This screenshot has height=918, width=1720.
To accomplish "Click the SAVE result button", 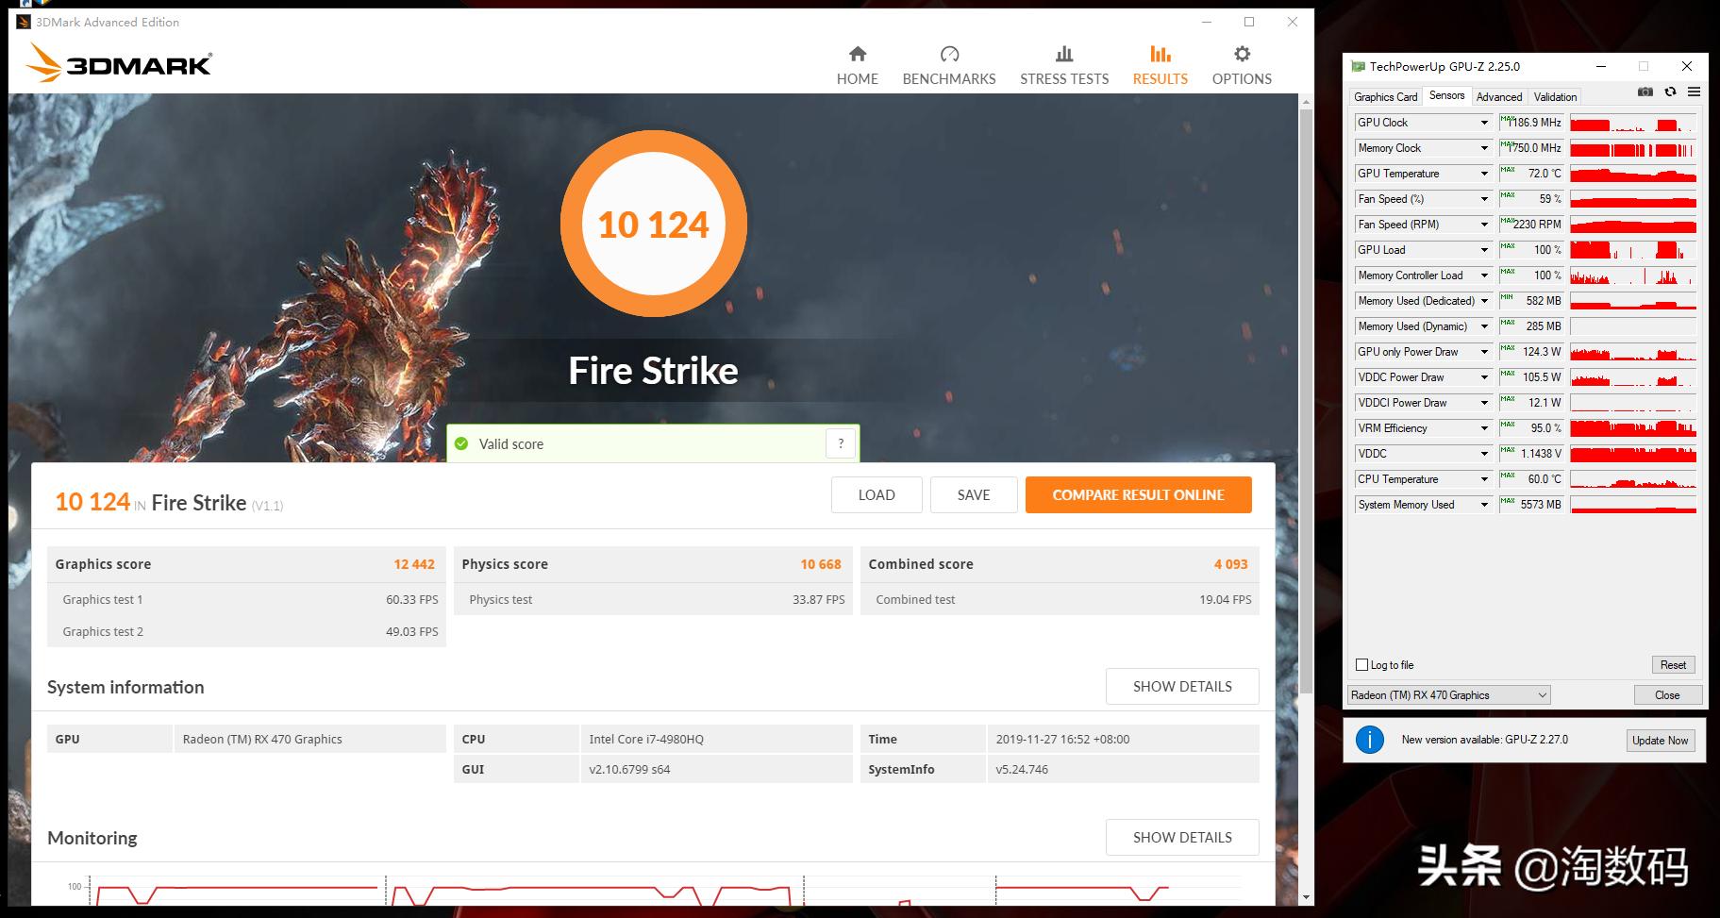I will (974, 494).
